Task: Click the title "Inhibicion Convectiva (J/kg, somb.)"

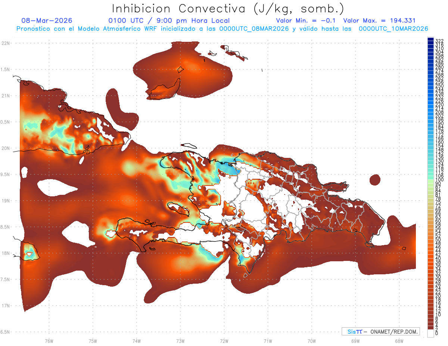Action: click(228, 9)
